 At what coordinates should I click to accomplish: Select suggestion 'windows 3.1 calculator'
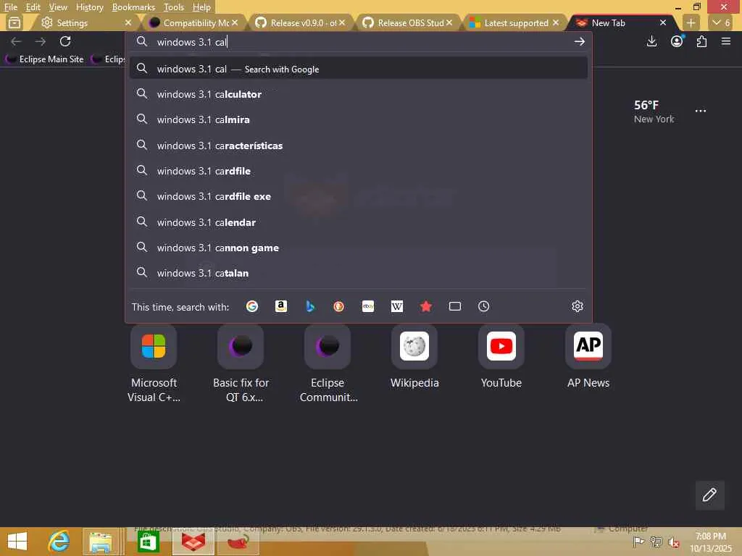click(x=358, y=94)
